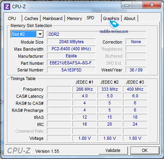Viewport: 164px width, 159px height.
Task: Select the Memory tab
Action: (74, 18)
